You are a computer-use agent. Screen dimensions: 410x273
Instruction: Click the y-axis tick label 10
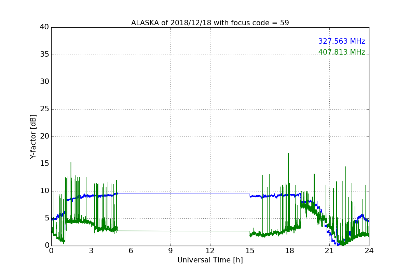click(44, 191)
